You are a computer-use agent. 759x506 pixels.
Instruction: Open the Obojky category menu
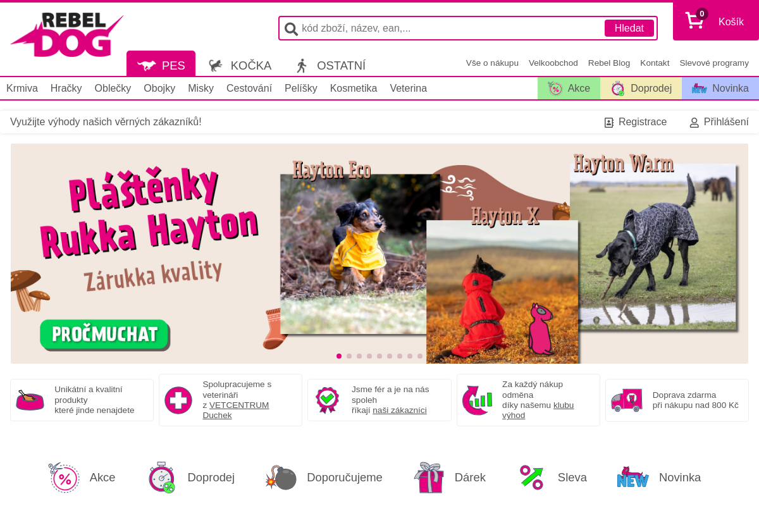coord(159,88)
